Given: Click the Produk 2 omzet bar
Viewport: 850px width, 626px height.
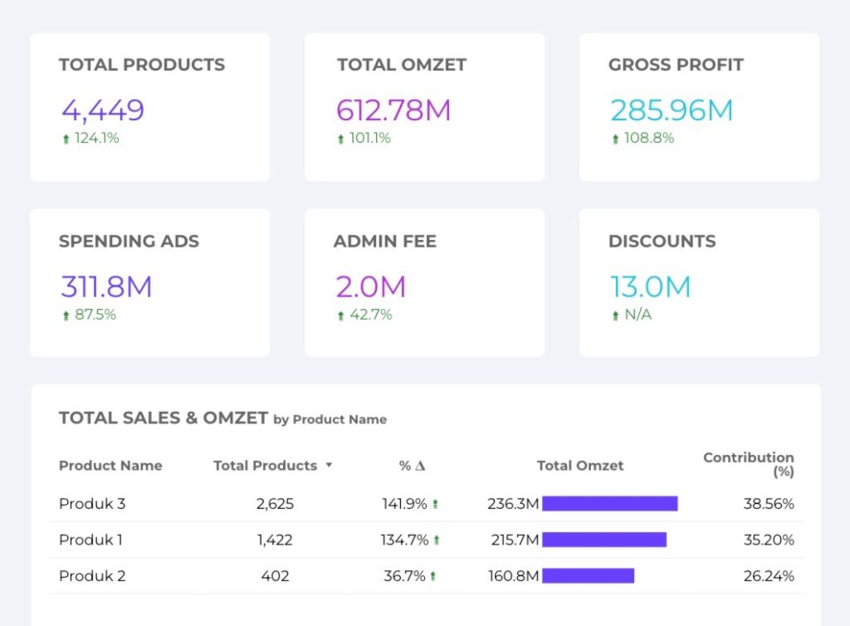Looking at the screenshot, I should [x=588, y=576].
